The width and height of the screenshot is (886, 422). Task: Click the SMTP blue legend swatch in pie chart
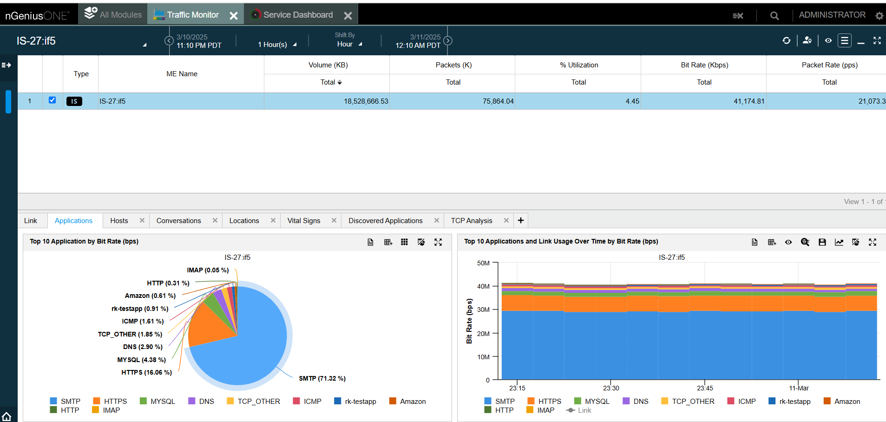coord(53,401)
